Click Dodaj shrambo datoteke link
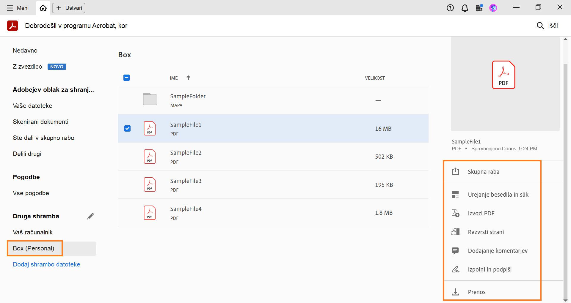 pos(46,264)
